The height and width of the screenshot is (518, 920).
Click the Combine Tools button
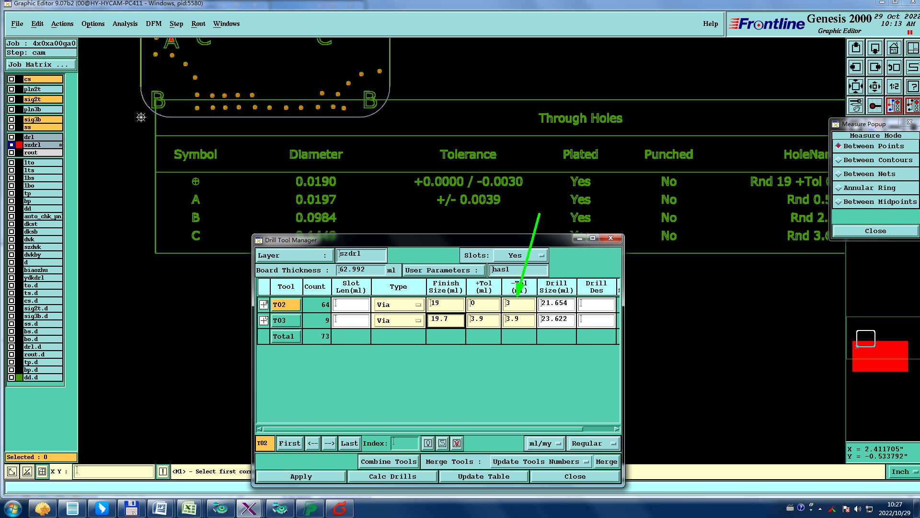(388, 462)
